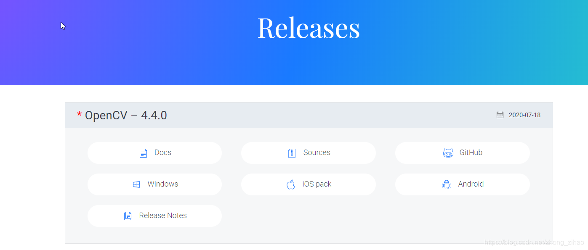
Task: Select the Windows download
Action: tap(154, 184)
